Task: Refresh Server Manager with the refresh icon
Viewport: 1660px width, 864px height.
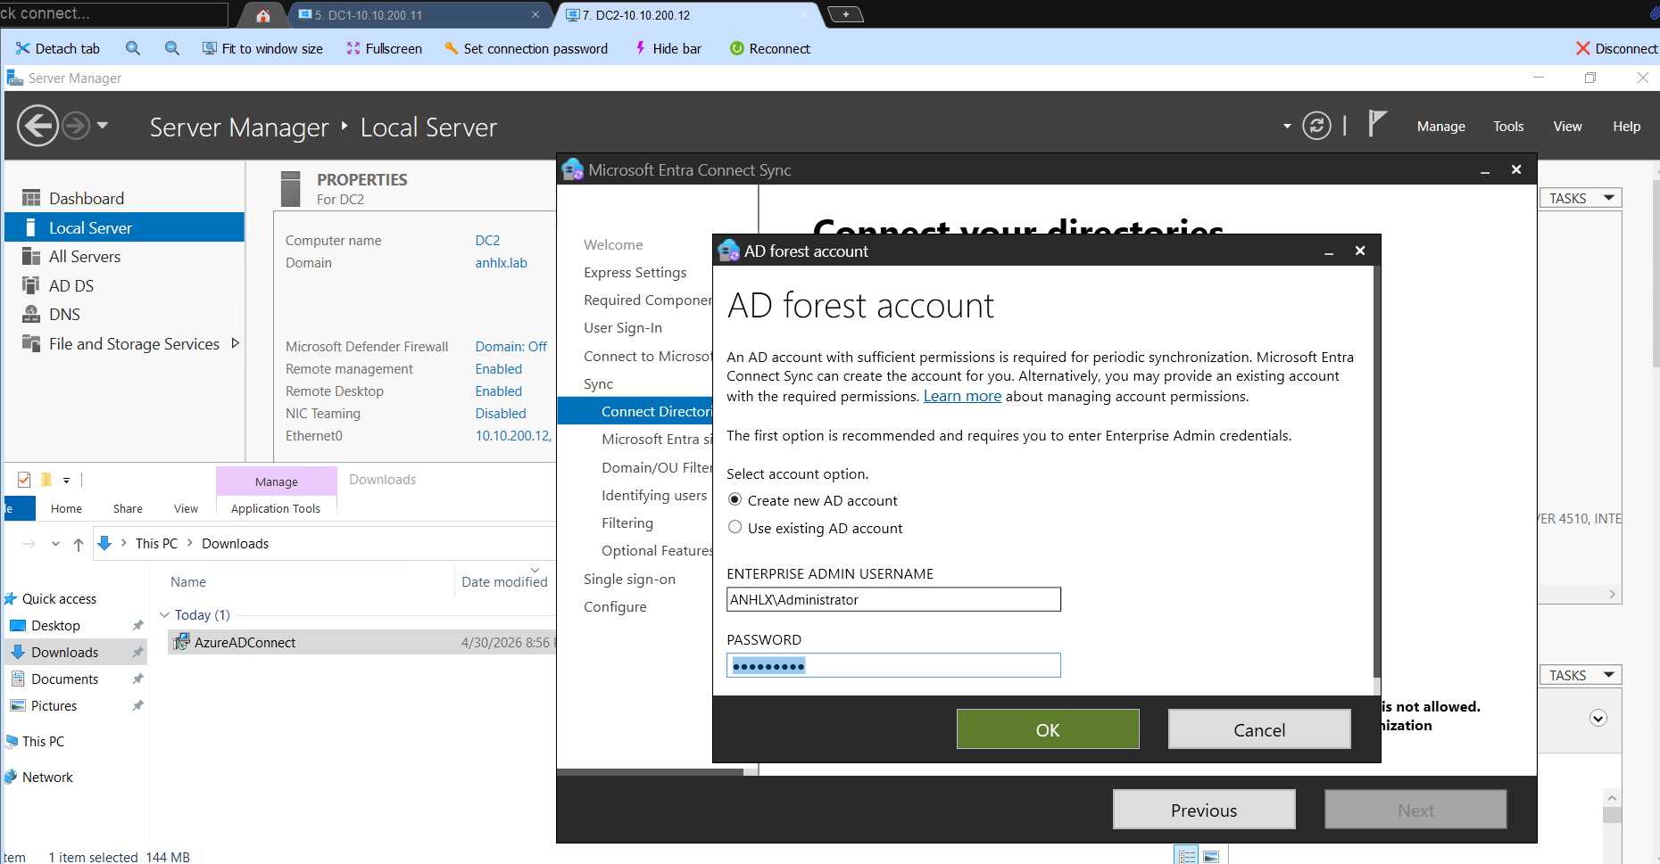Action: [x=1316, y=126]
